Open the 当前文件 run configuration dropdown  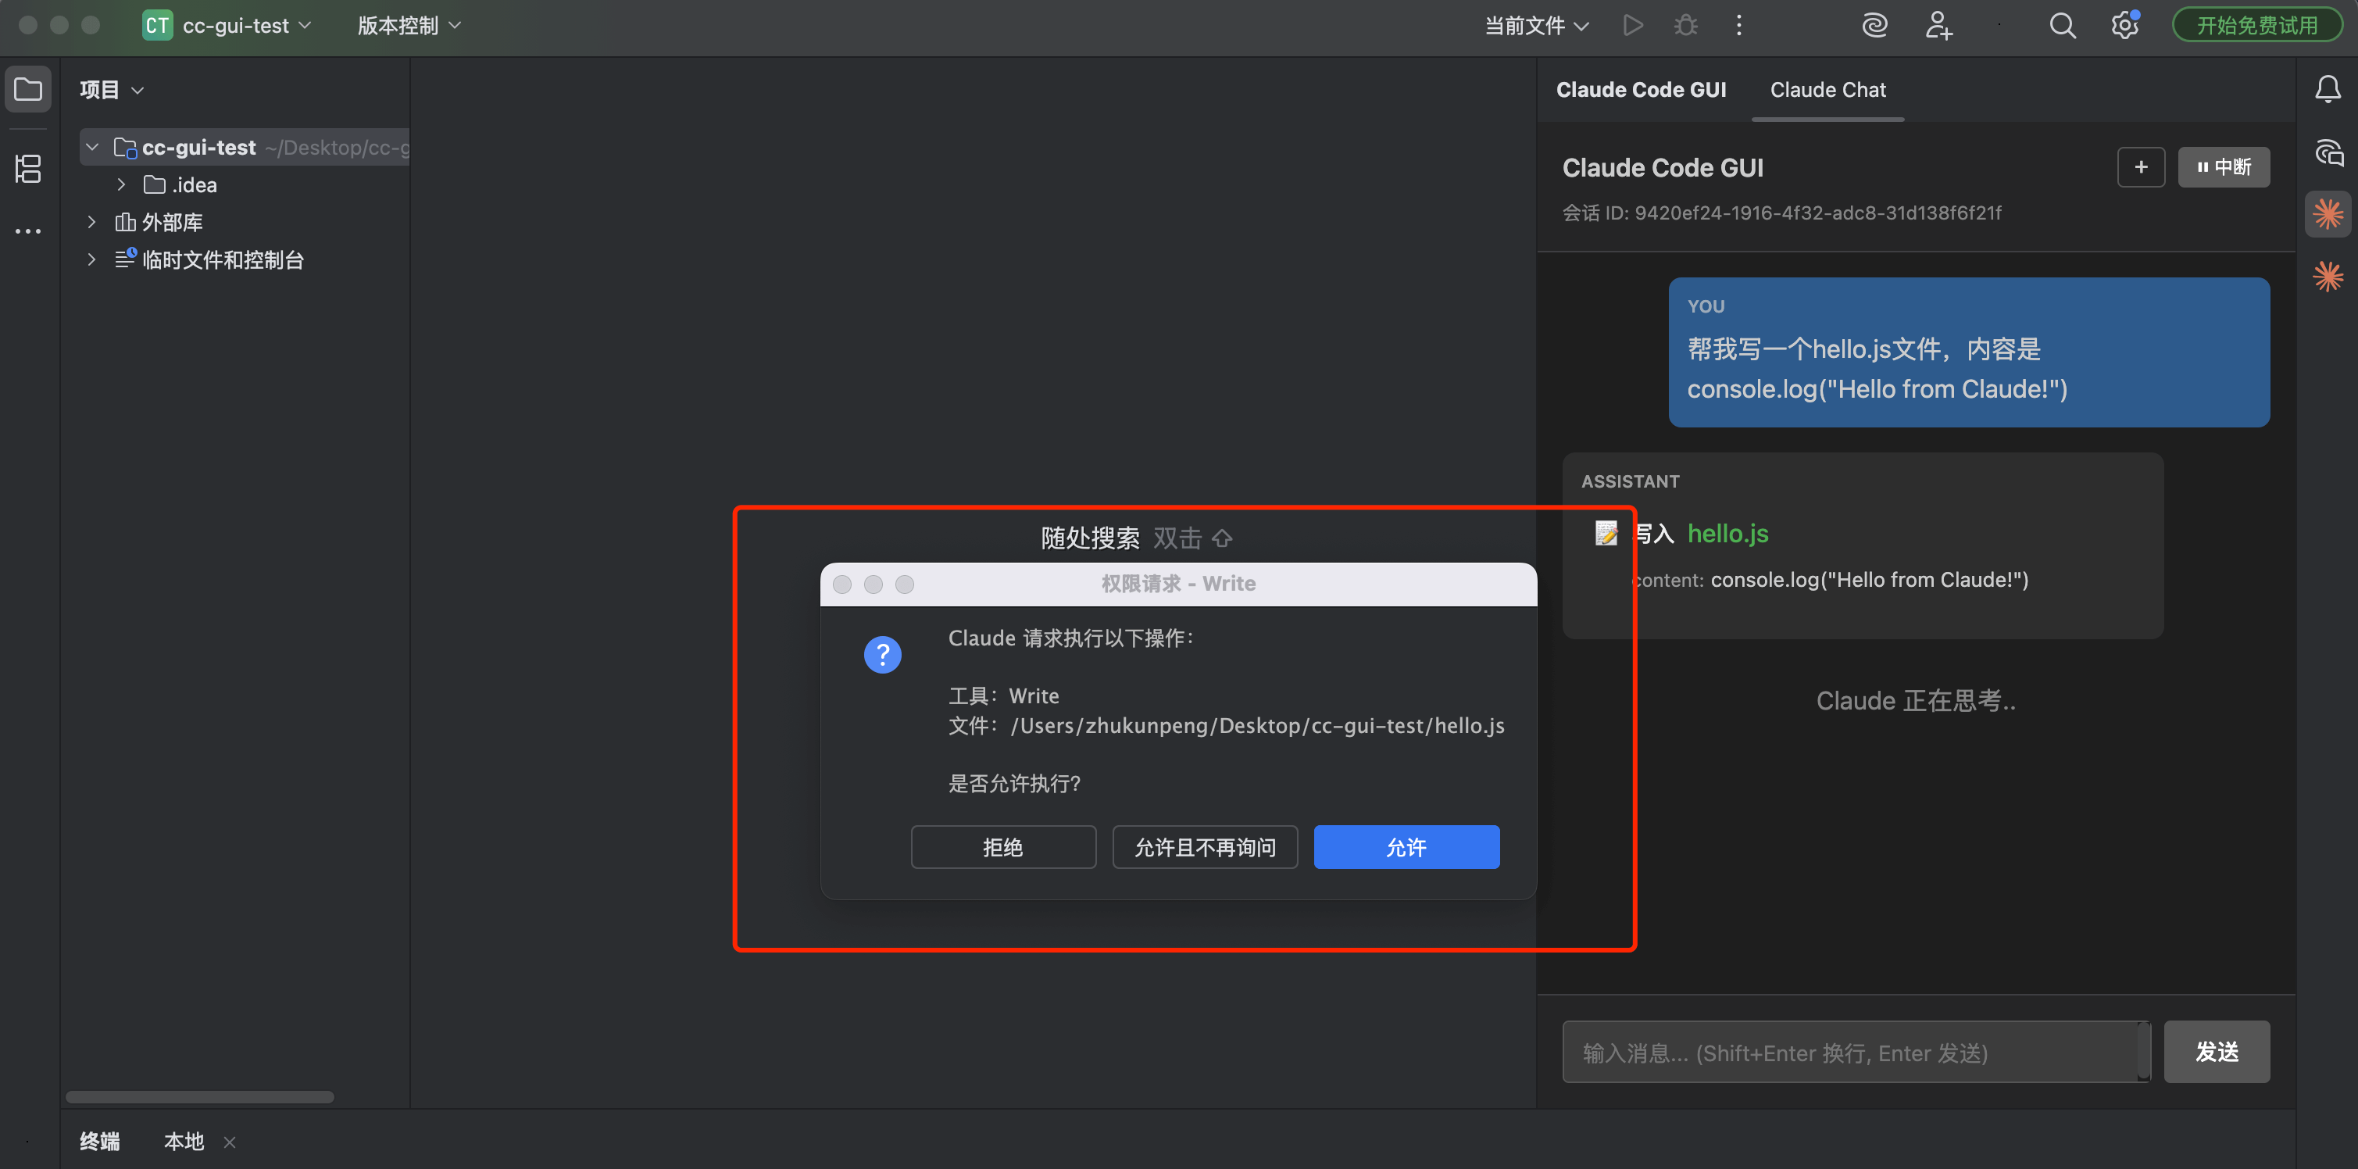pyautogui.click(x=1536, y=25)
